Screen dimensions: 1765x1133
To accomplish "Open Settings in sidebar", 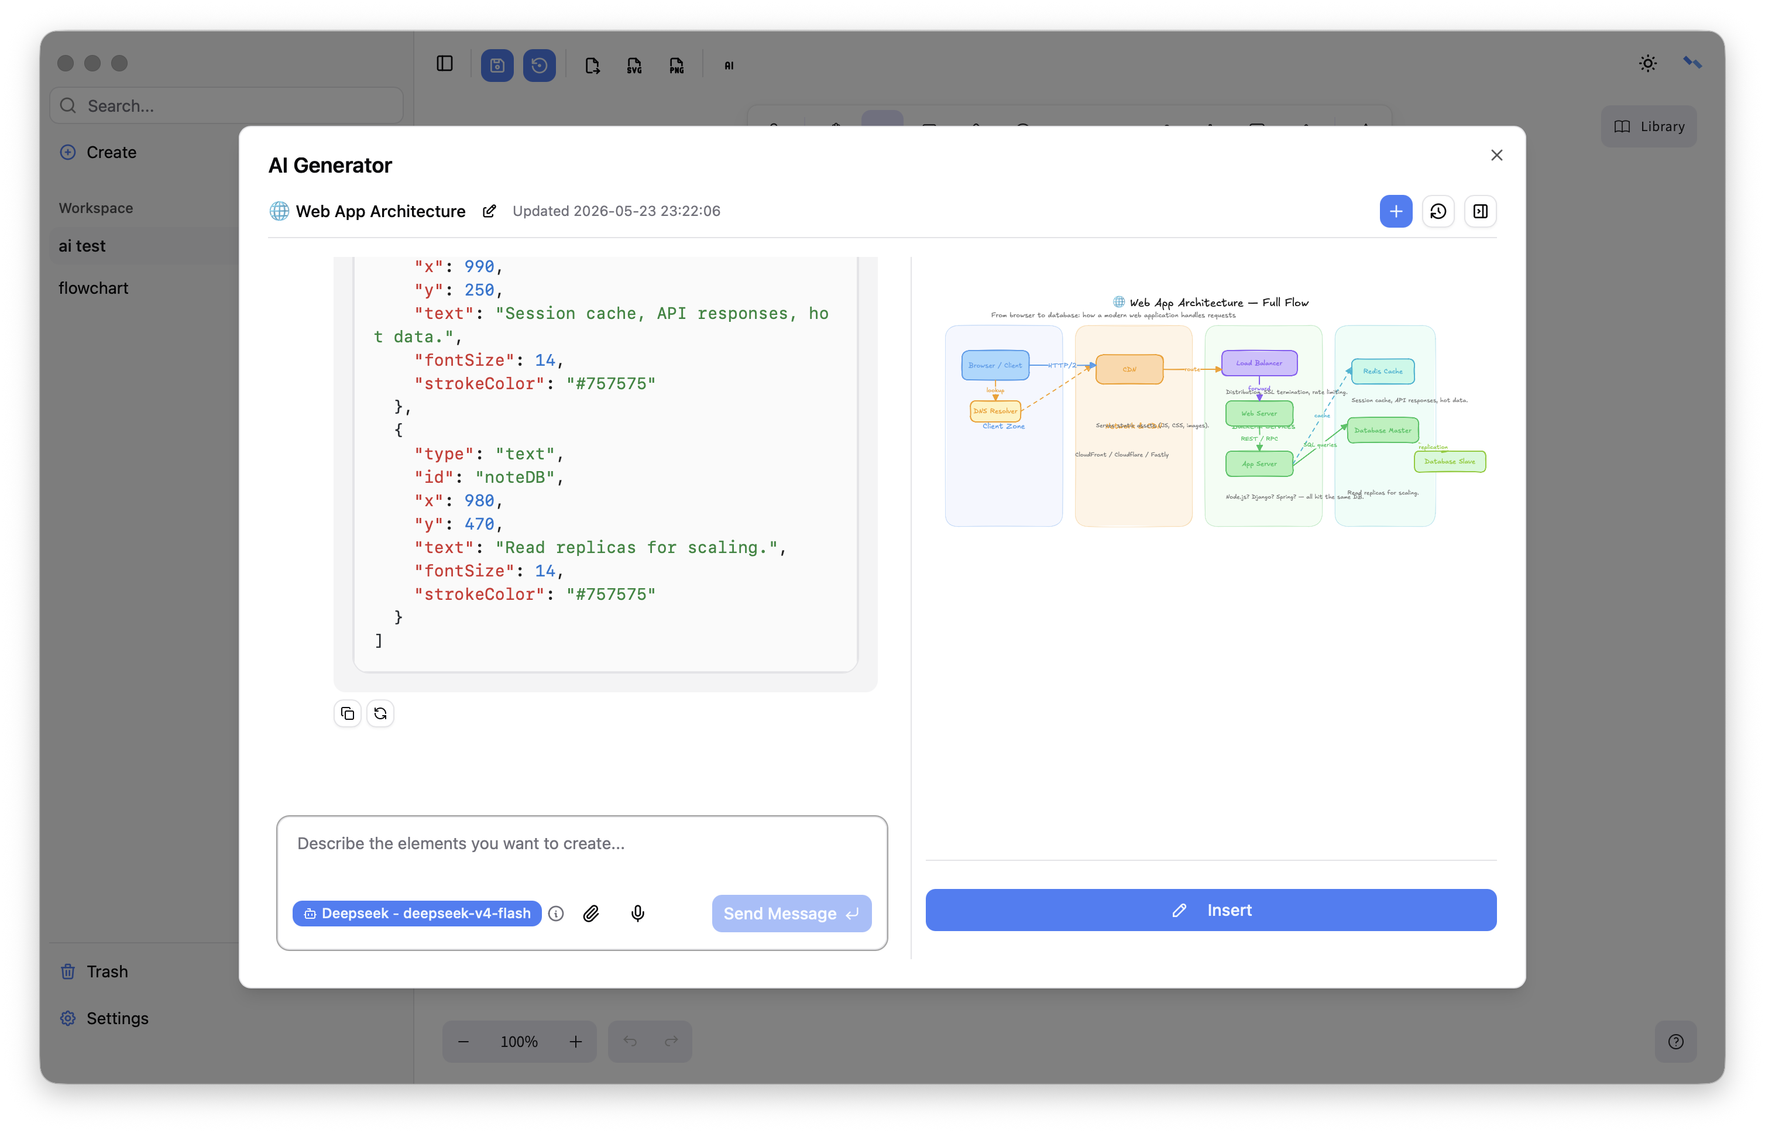I will [x=104, y=1018].
